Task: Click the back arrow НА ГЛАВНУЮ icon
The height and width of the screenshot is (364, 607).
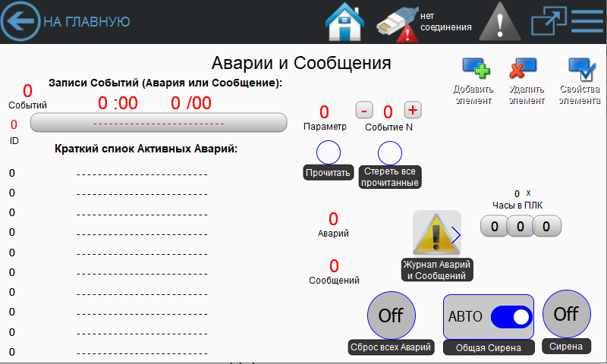Action: (x=20, y=21)
